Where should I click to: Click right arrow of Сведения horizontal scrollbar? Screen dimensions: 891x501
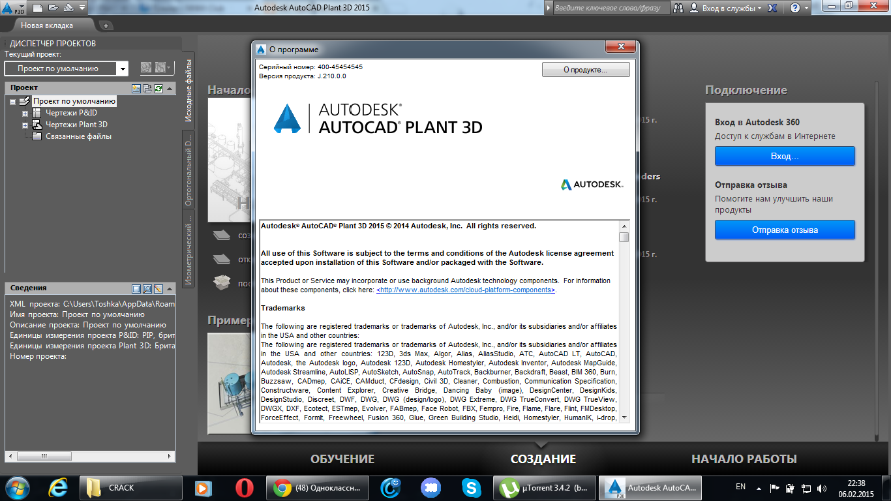coord(170,456)
